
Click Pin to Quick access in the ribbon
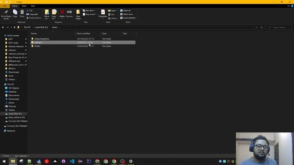coord(6,15)
